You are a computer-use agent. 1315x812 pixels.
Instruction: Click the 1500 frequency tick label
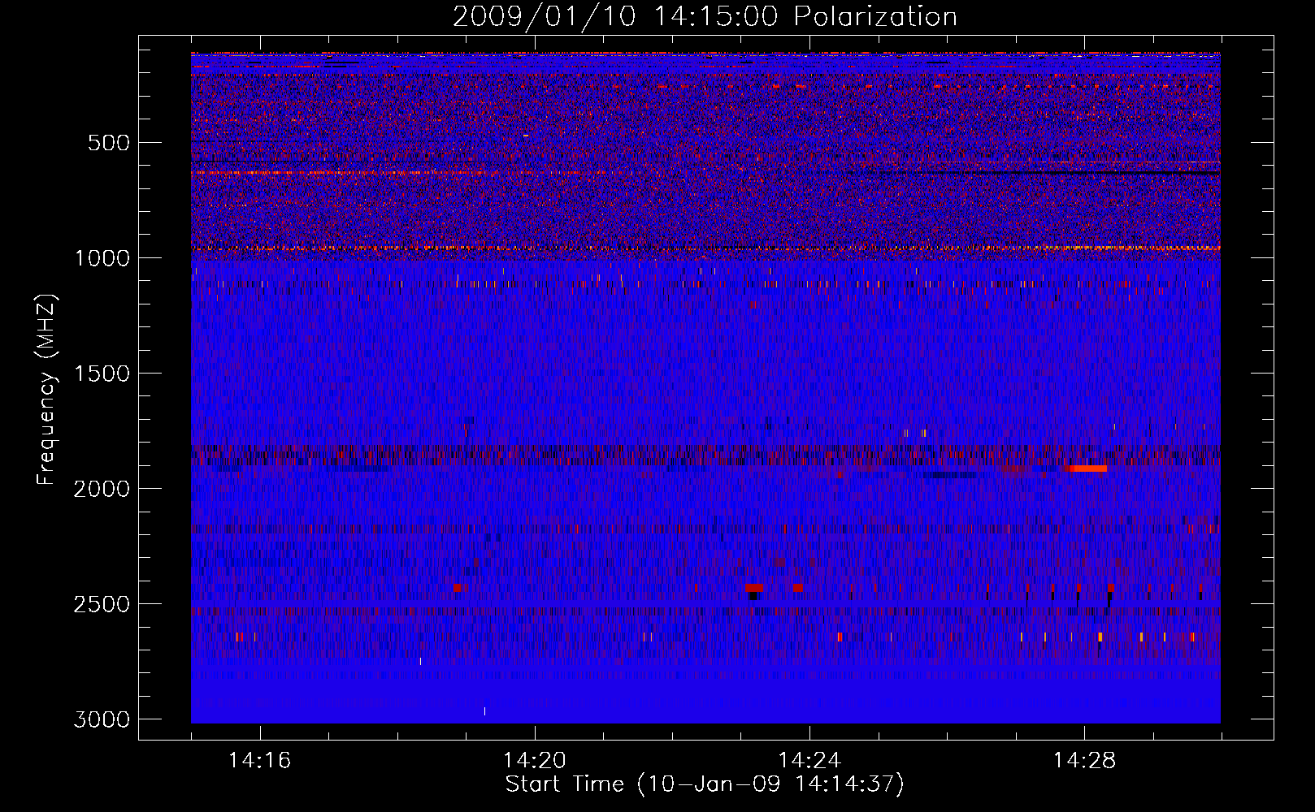(x=102, y=374)
